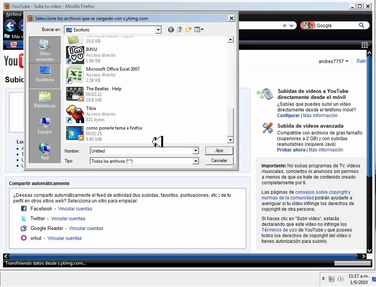Bookmark page with the star icon
The height and width of the screenshot is (287, 376).
point(284,26)
